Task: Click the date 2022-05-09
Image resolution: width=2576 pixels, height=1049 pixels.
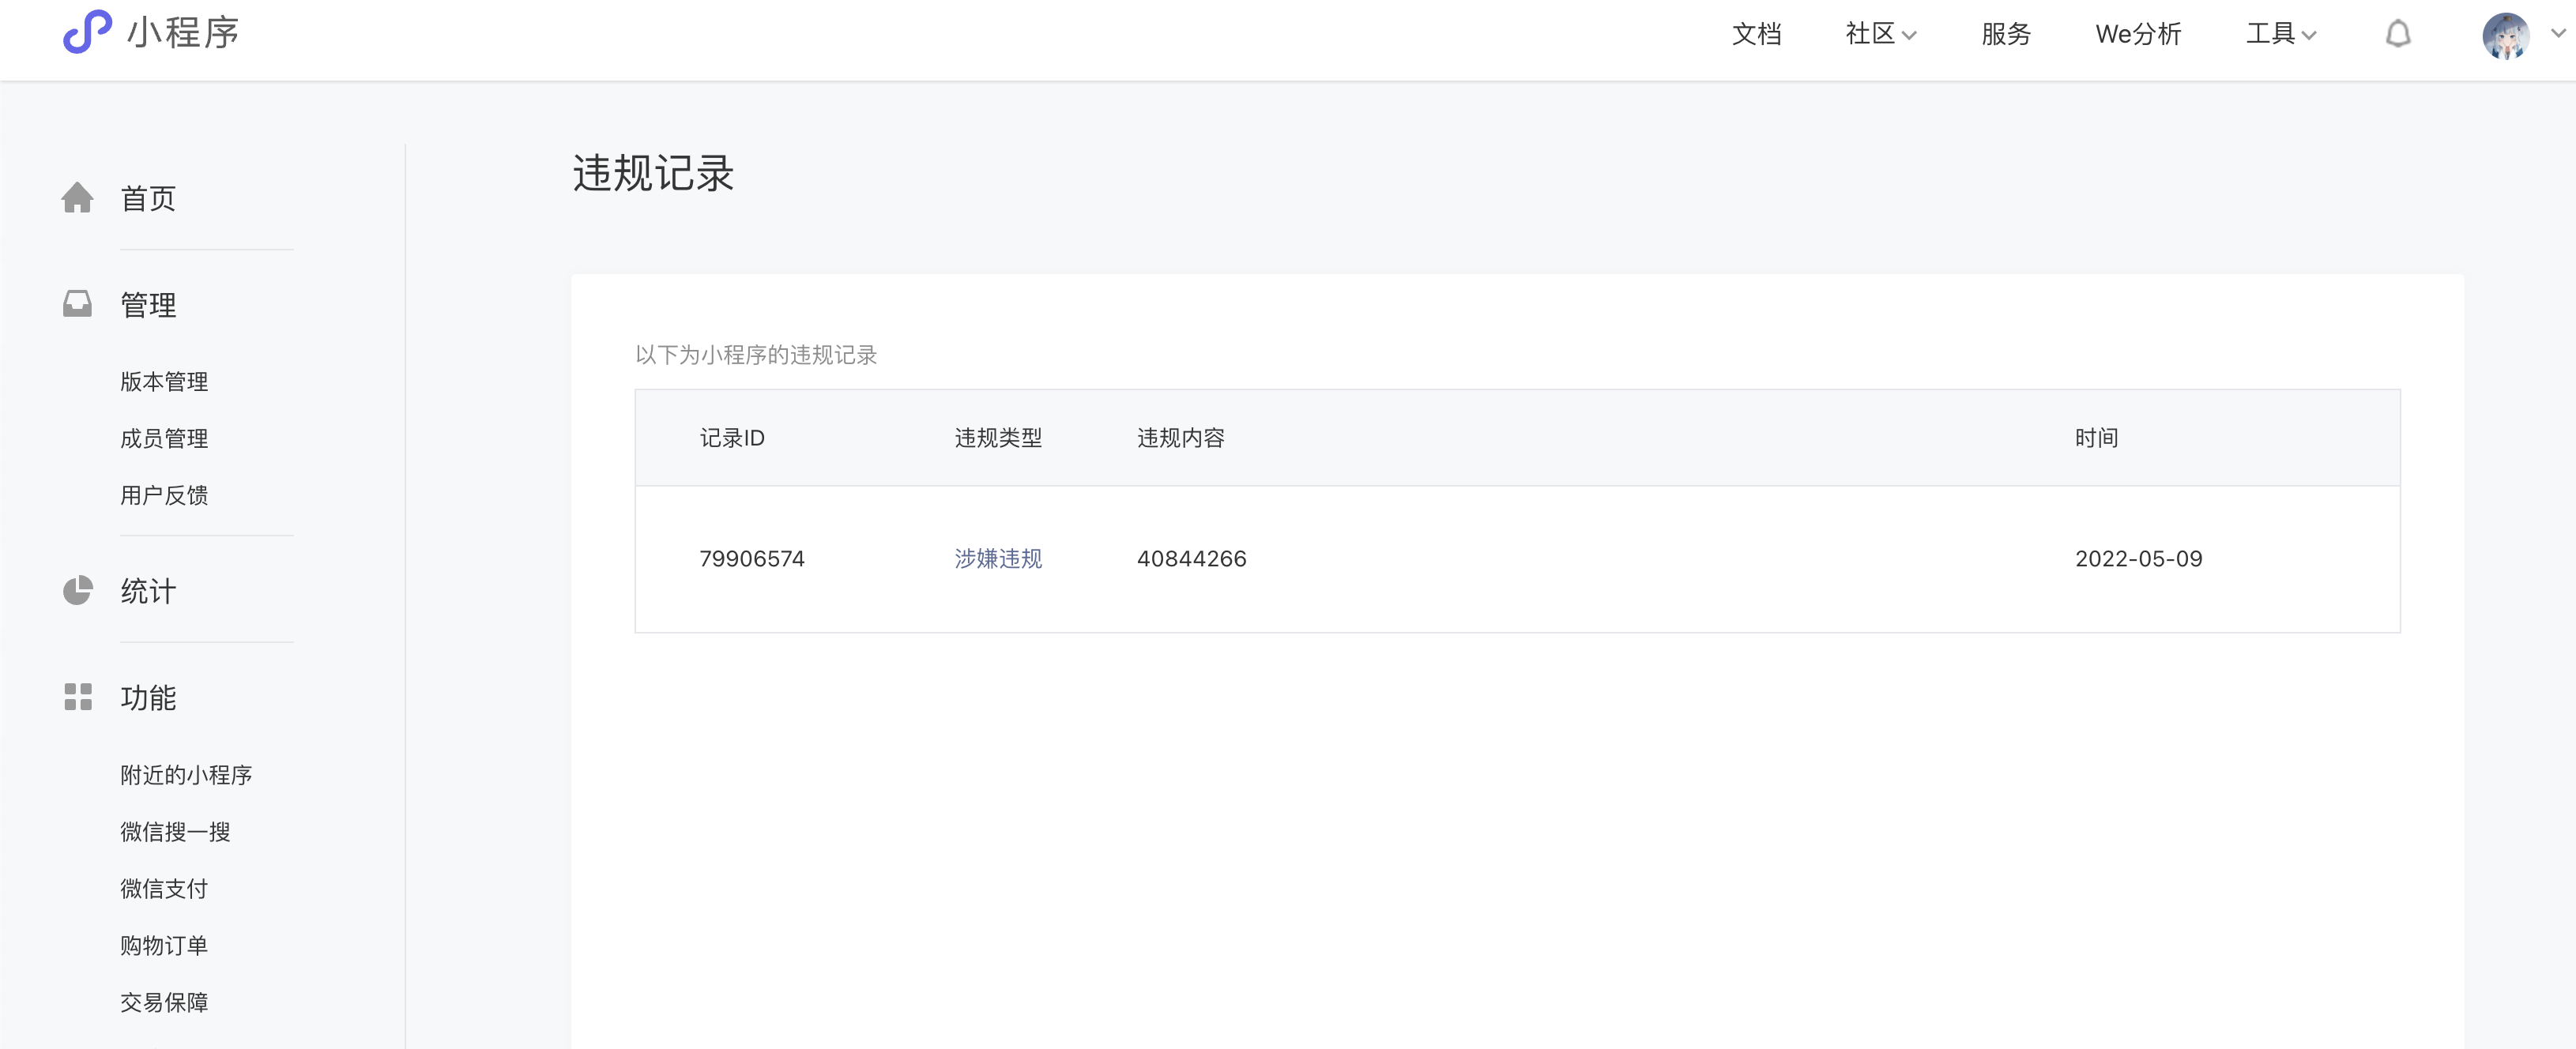Action: 2138,558
